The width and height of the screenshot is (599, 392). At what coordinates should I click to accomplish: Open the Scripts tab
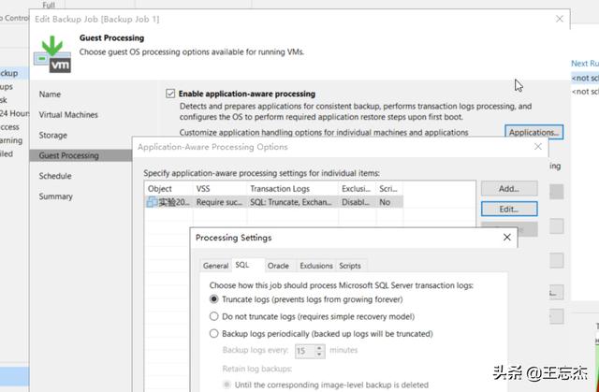(350, 266)
